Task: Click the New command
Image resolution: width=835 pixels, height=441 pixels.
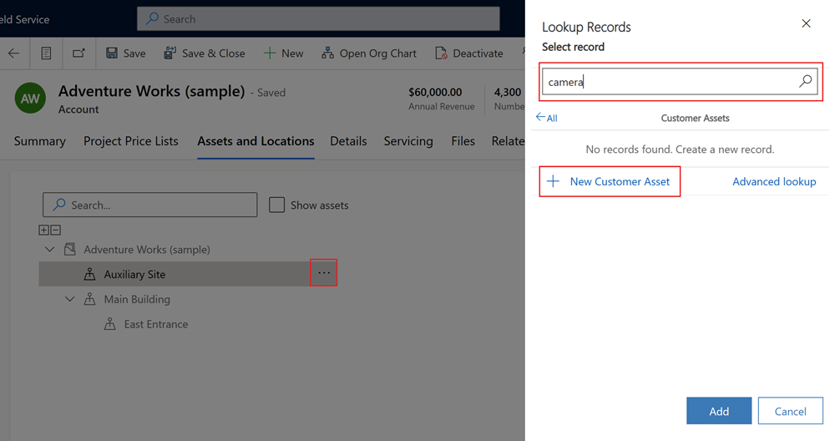Action: coord(283,53)
